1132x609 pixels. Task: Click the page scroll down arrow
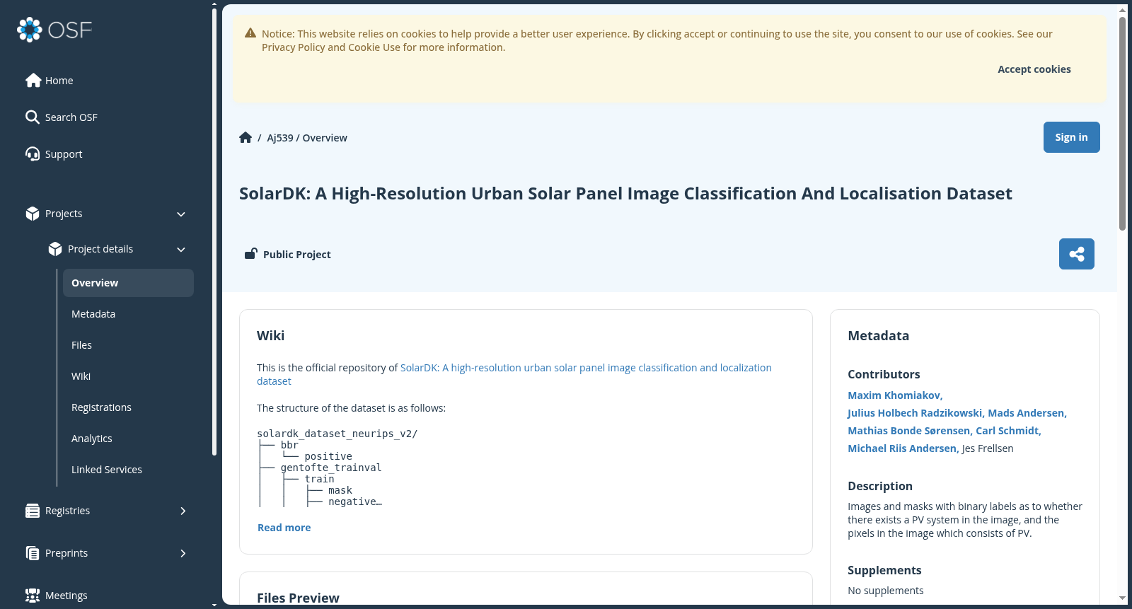(x=1122, y=598)
